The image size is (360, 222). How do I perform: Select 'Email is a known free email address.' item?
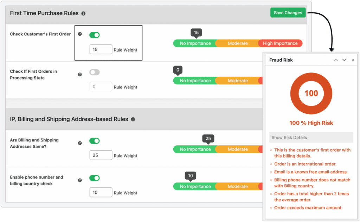tap(311, 172)
